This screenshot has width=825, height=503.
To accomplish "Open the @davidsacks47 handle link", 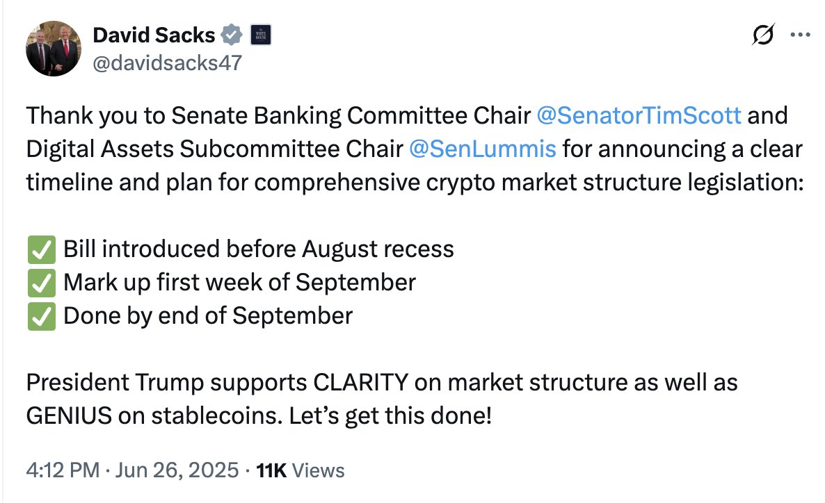I will click(167, 63).
